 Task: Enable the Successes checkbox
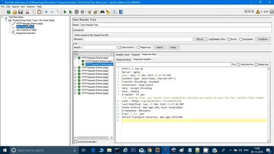coord(241,39)
